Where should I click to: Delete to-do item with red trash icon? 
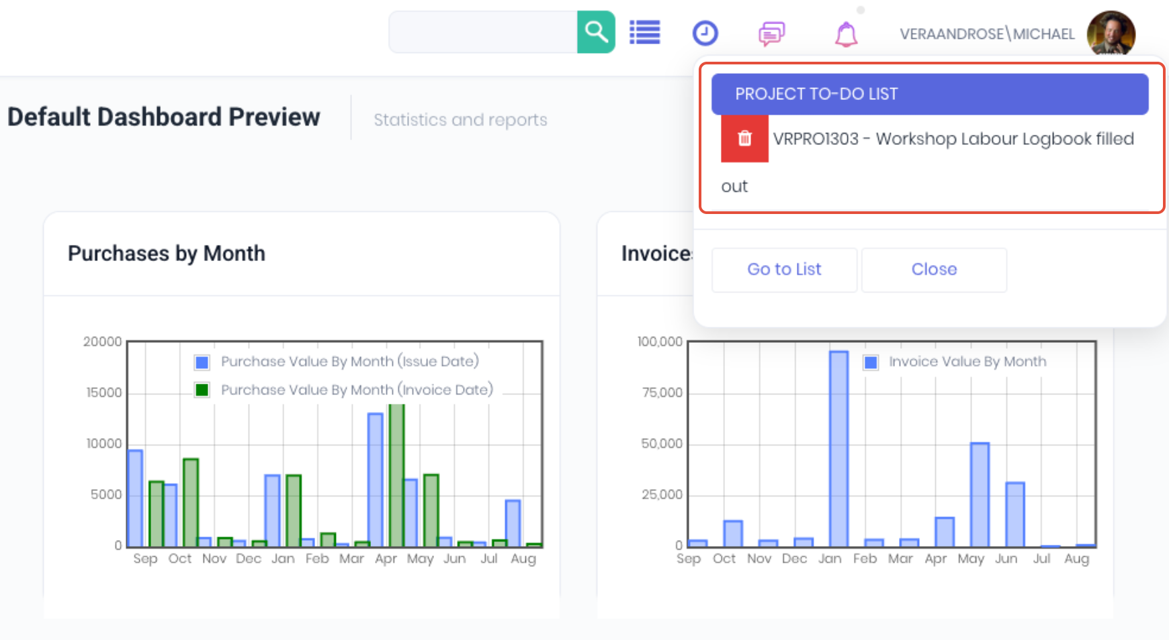tap(744, 139)
